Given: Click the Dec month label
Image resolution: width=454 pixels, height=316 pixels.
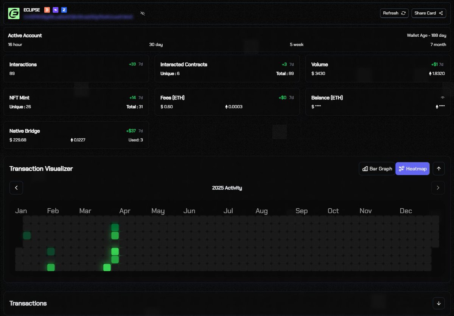Looking at the screenshot, I should tap(406, 211).
